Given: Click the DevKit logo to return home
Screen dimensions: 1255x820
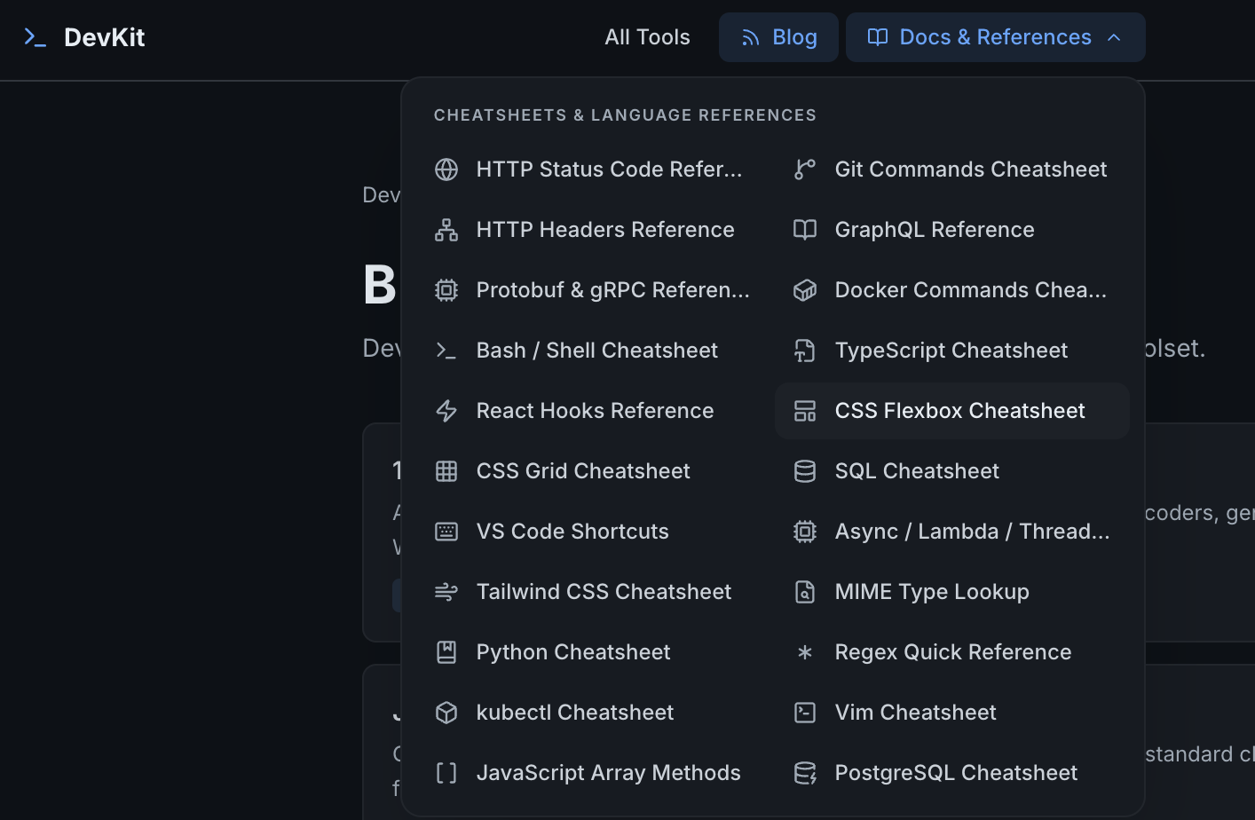Looking at the screenshot, I should click(x=84, y=37).
